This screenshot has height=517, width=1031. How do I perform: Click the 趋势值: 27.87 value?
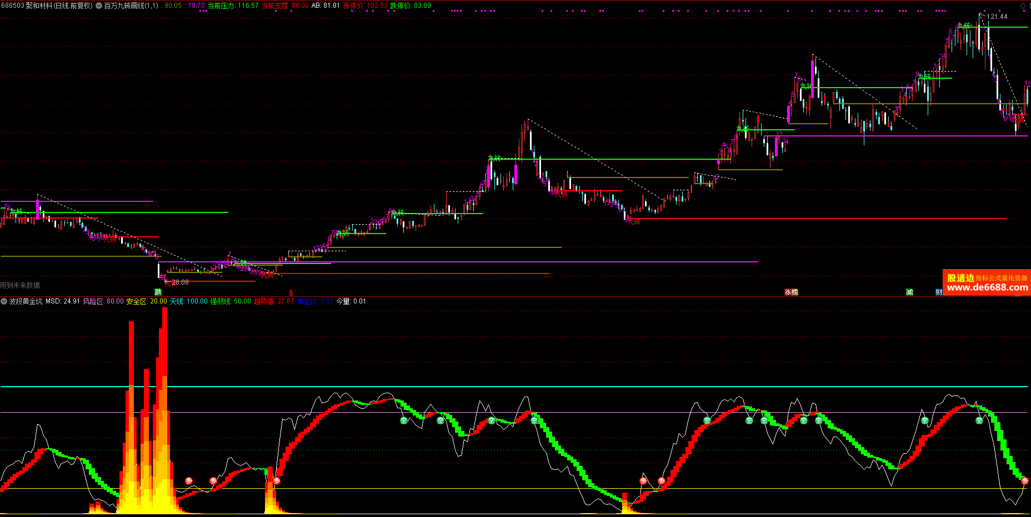(274, 301)
